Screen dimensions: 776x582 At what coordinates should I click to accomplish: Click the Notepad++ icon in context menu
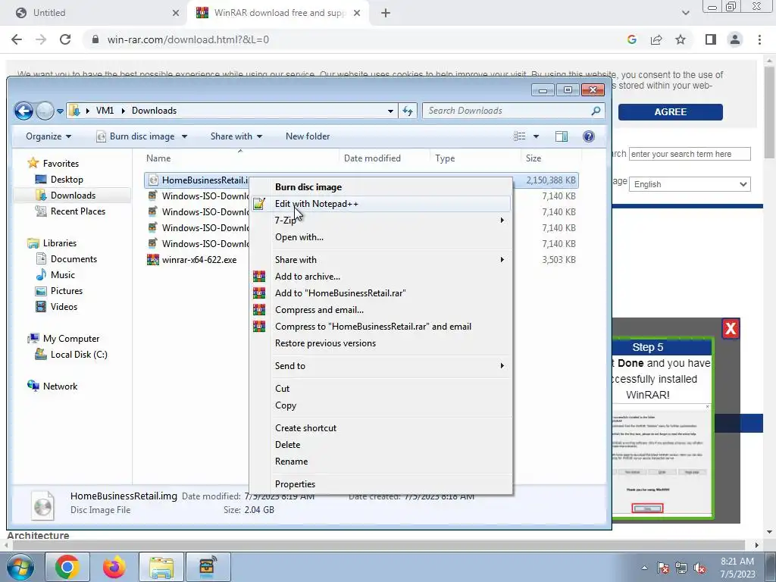coord(259,204)
